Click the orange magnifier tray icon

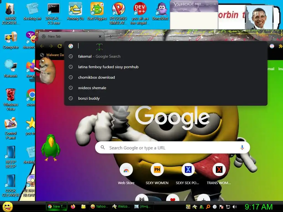point(208,207)
